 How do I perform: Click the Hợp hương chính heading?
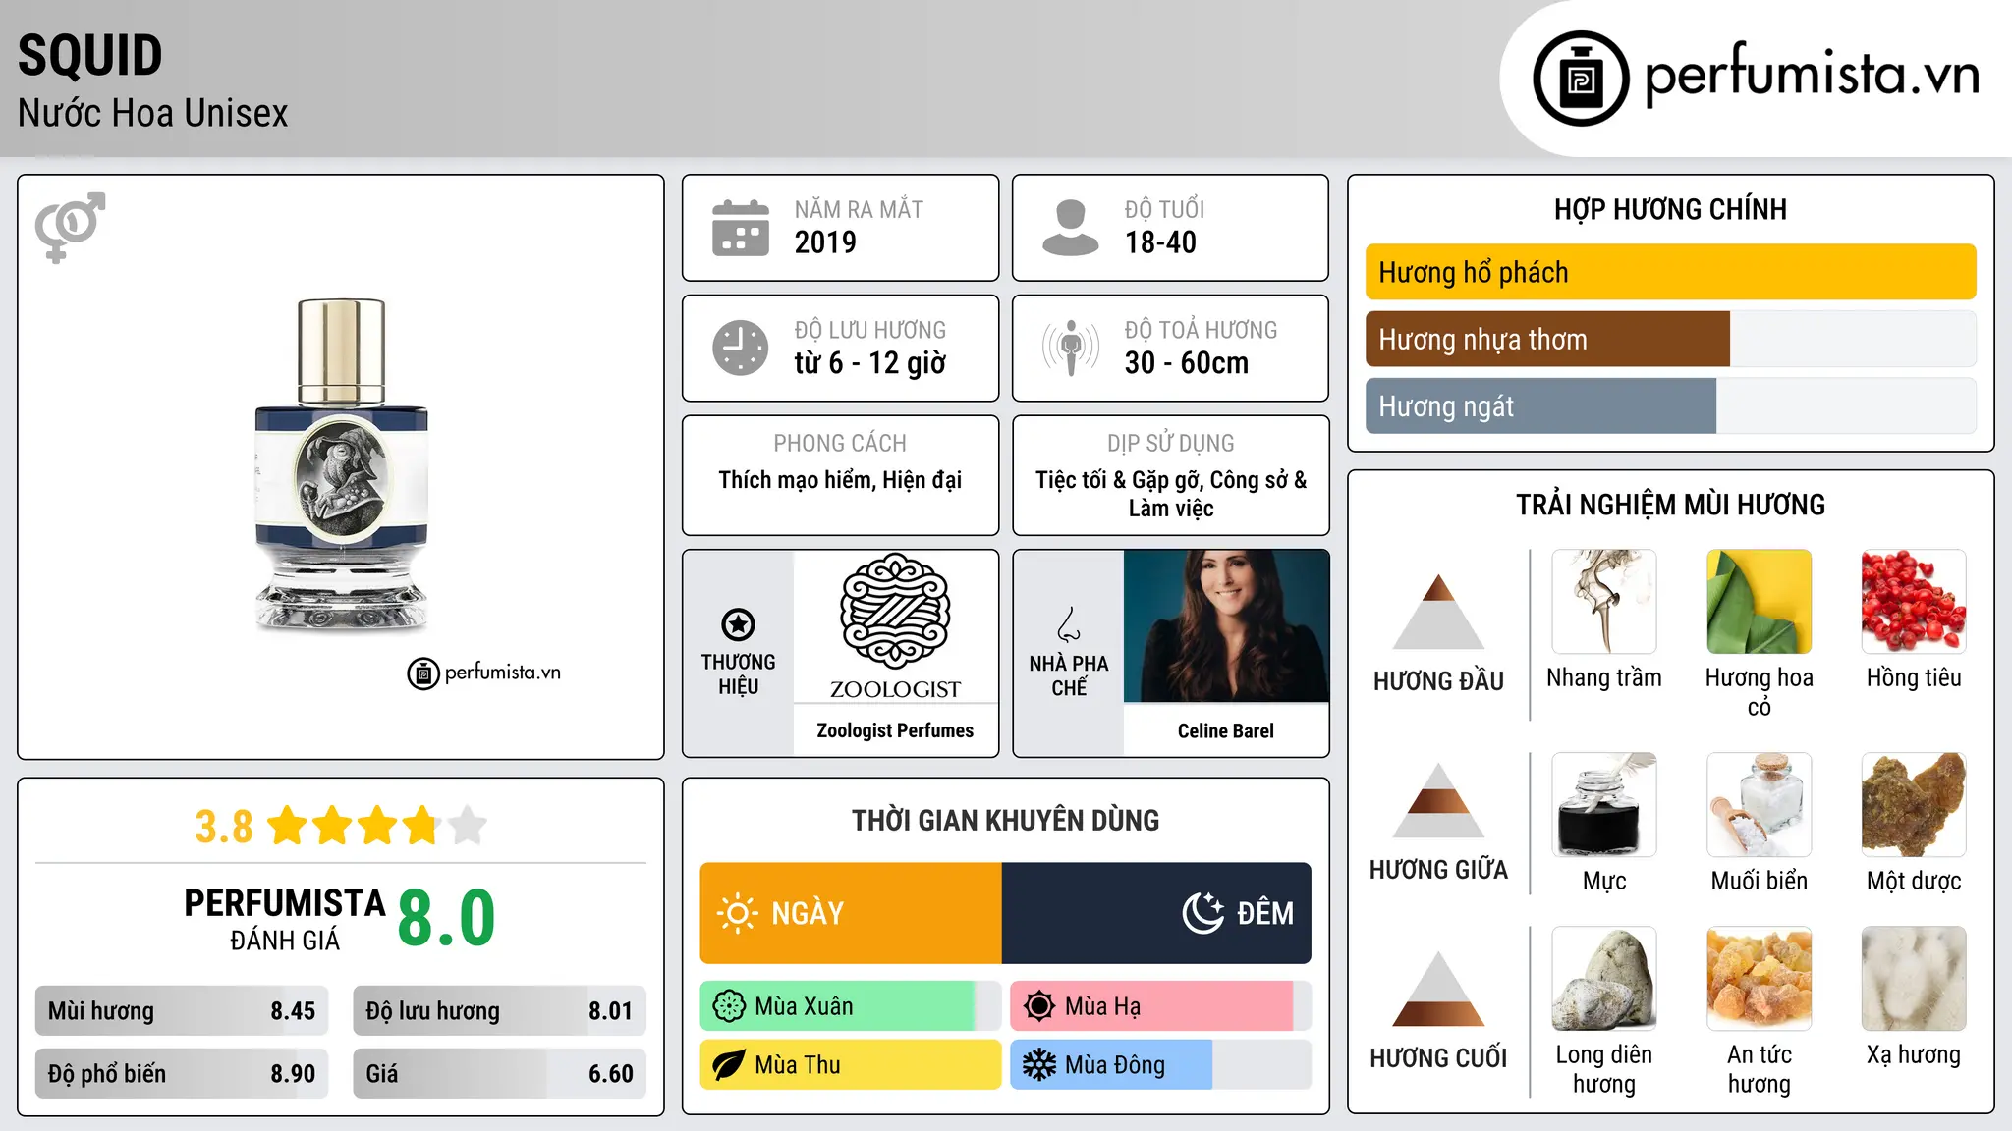click(1671, 209)
